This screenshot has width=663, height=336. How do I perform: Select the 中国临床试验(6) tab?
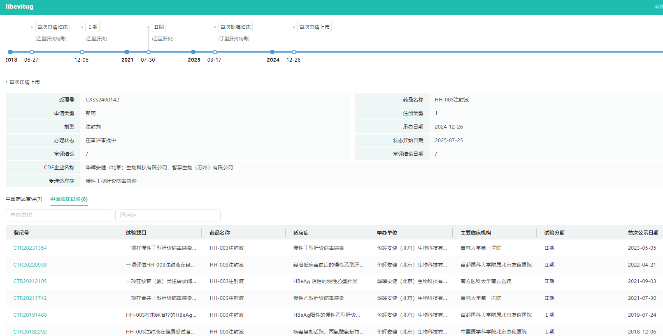coord(69,199)
